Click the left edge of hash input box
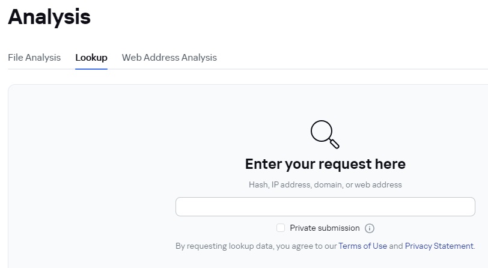Image resolution: width=488 pixels, height=268 pixels. pos(177,207)
